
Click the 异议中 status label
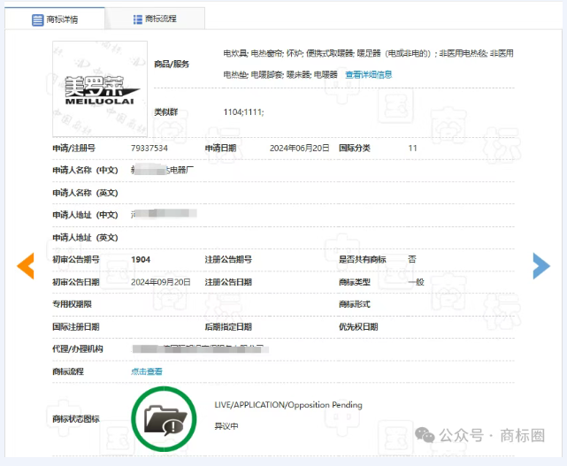pyautogui.click(x=226, y=425)
